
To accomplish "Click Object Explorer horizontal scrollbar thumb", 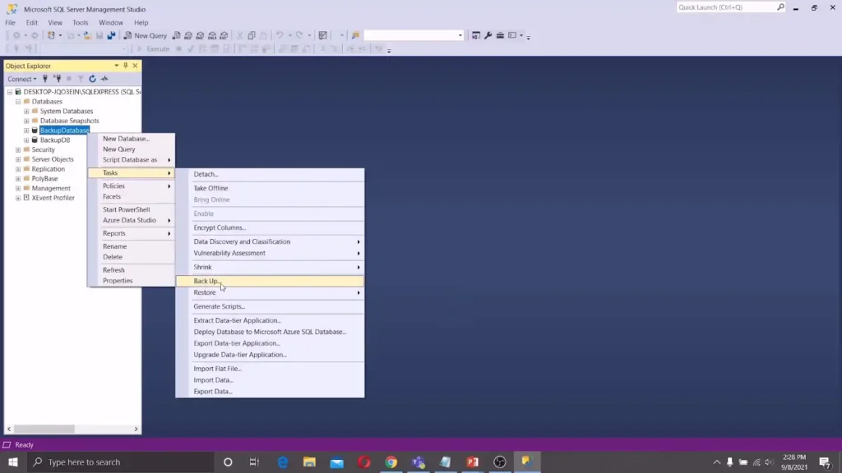I will (x=44, y=429).
